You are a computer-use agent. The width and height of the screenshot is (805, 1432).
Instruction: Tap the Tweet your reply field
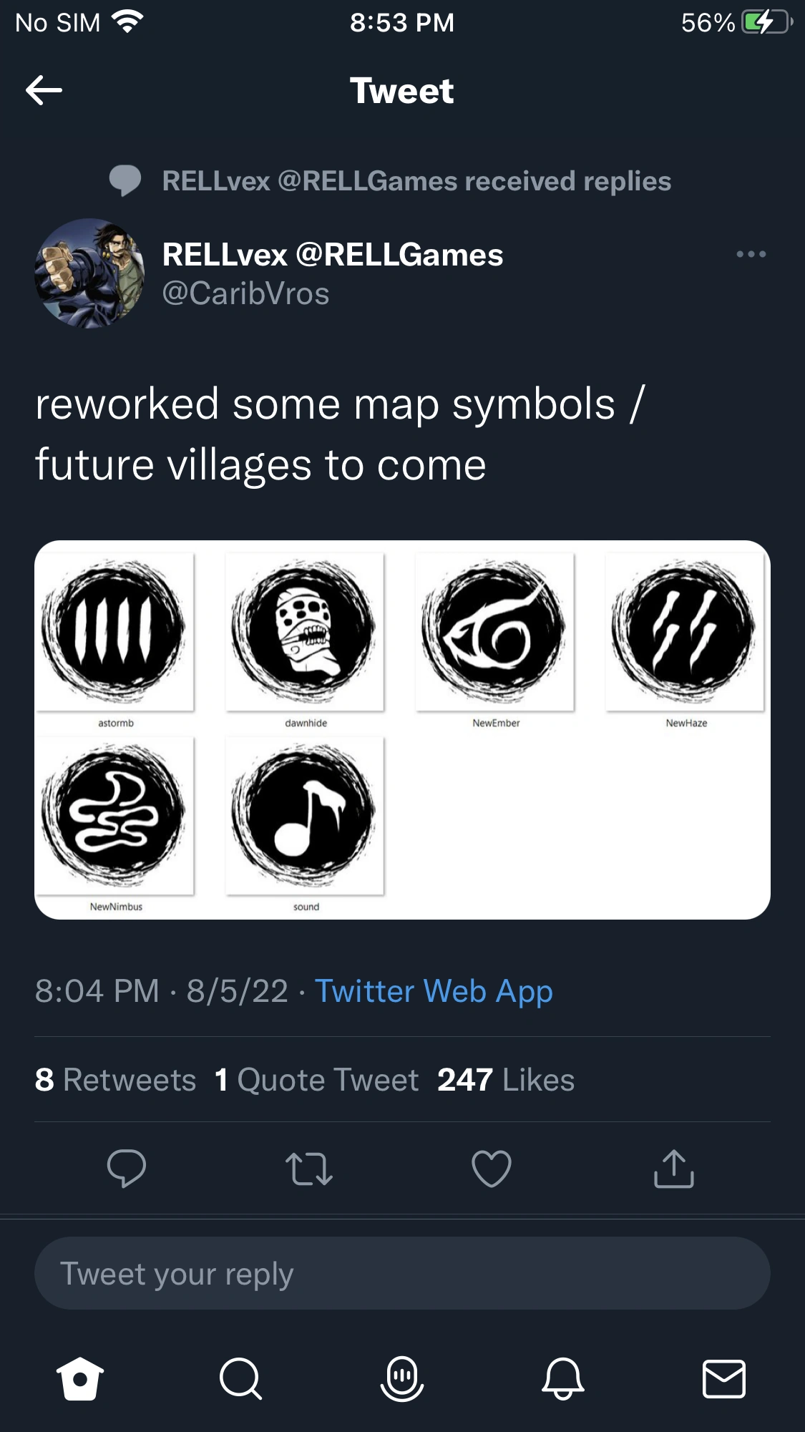pyautogui.click(x=402, y=1273)
